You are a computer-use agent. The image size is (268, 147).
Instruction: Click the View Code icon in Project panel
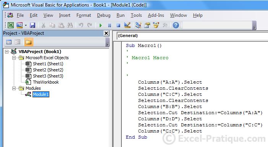[9, 42]
